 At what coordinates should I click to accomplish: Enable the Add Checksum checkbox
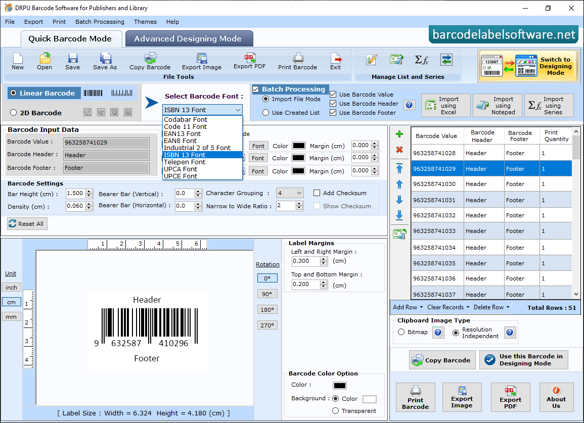[x=317, y=193]
